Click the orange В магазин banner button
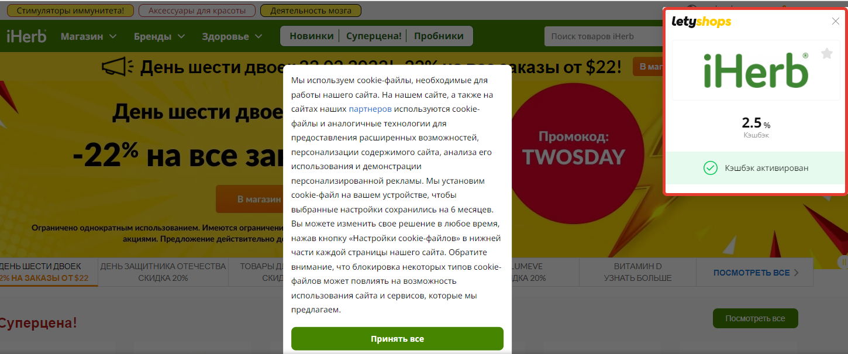The width and height of the screenshot is (848, 354). pos(249,199)
